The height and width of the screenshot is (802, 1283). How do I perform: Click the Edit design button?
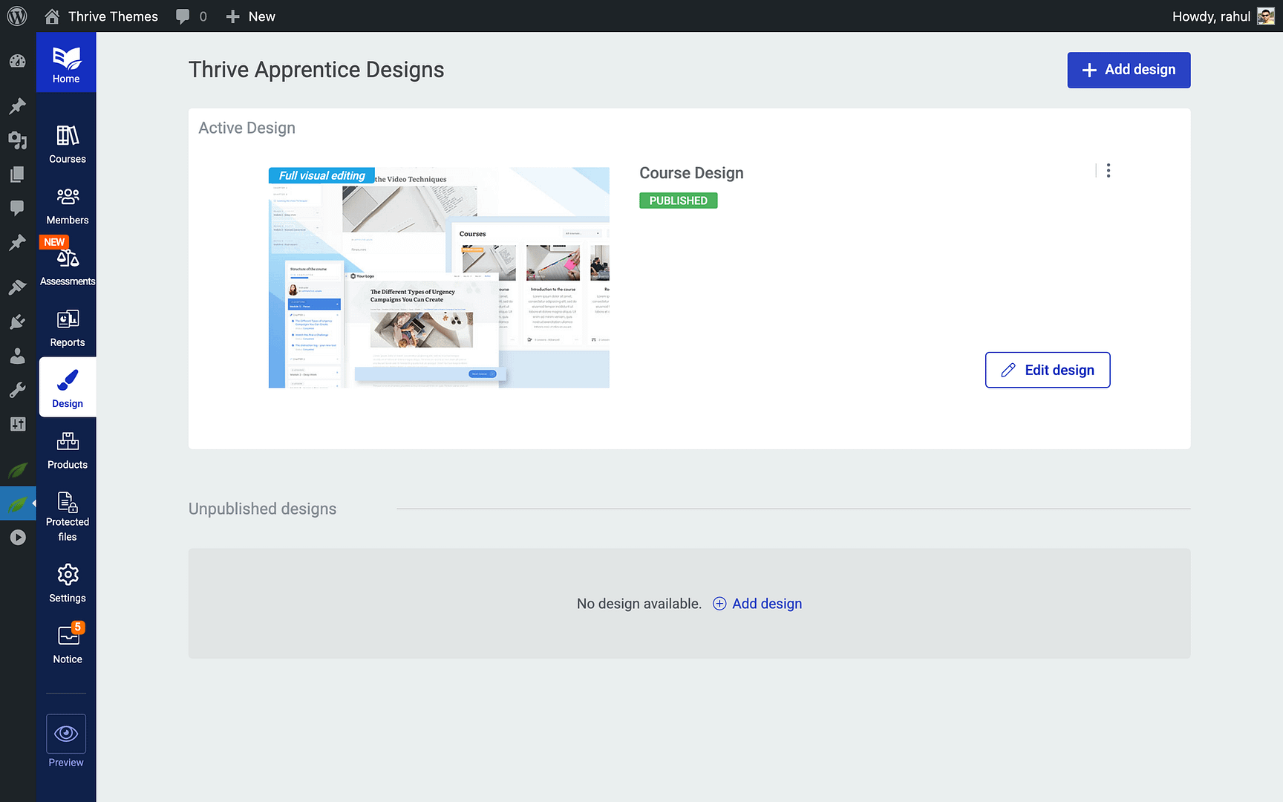click(x=1047, y=370)
